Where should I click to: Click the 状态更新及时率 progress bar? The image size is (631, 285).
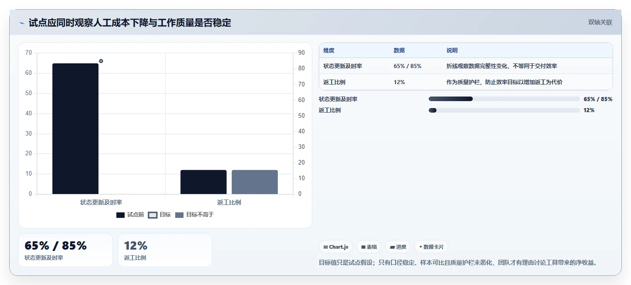[x=504, y=99]
